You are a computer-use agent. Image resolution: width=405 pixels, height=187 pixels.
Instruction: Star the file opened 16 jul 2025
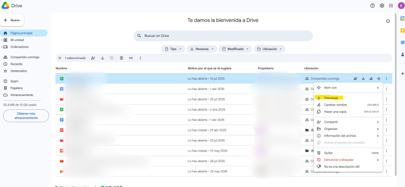click(x=379, y=79)
